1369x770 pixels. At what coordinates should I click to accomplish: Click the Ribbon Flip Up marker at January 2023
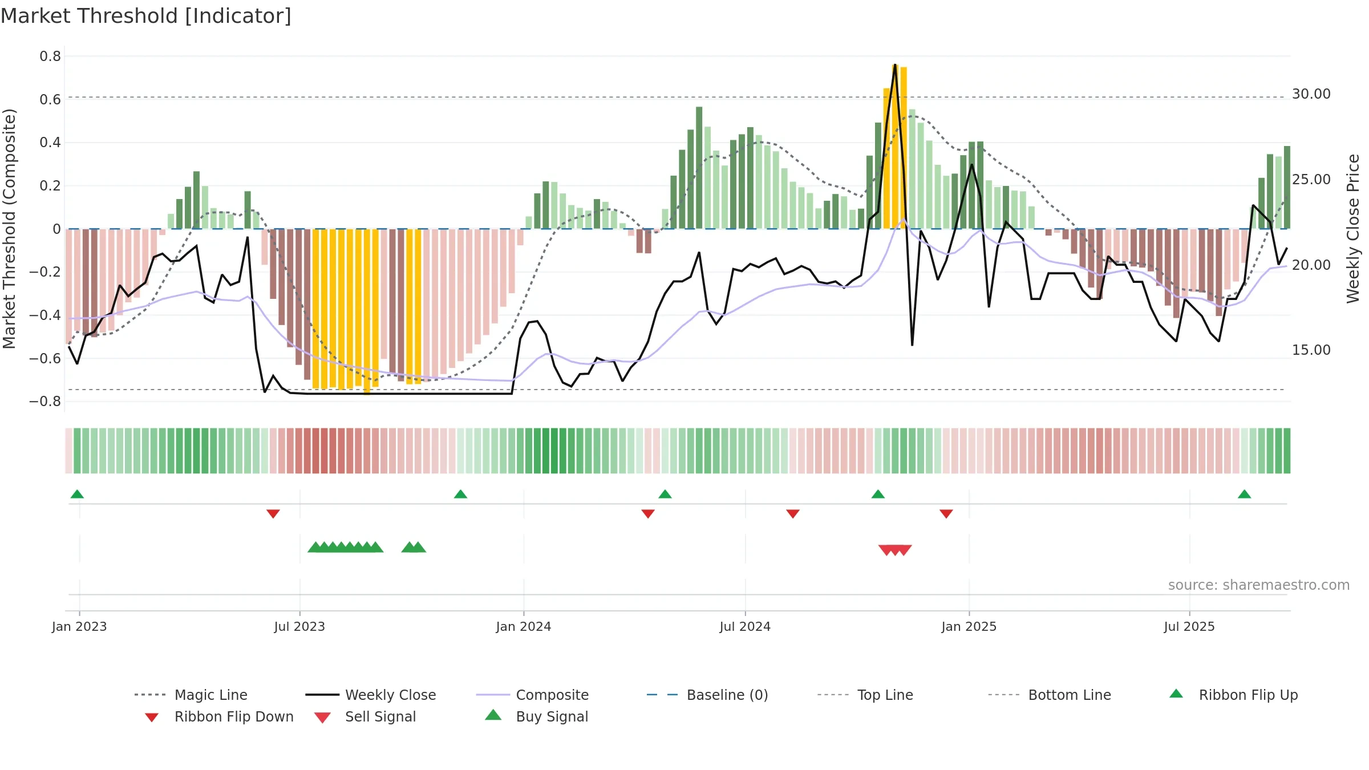click(77, 494)
